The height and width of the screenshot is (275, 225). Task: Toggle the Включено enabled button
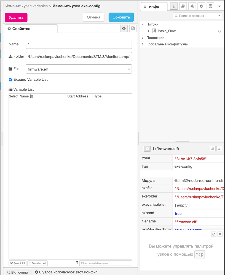18,272
